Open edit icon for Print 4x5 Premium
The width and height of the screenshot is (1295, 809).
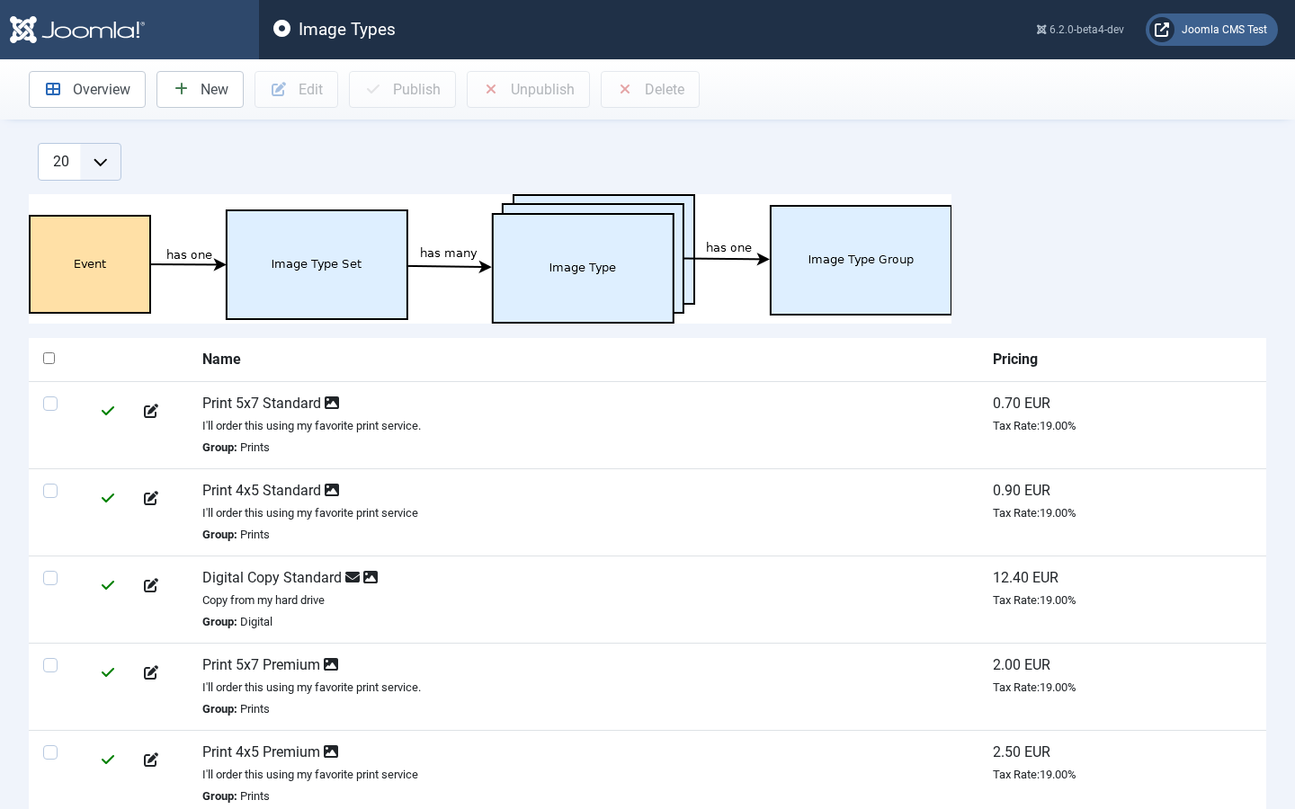[x=151, y=760]
